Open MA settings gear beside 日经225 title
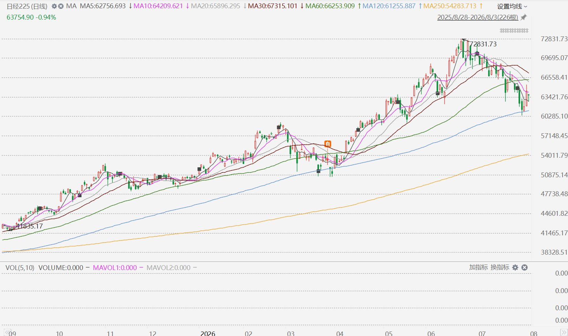Image resolution: width=568 pixels, height=336 pixels. tap(54, 6)
